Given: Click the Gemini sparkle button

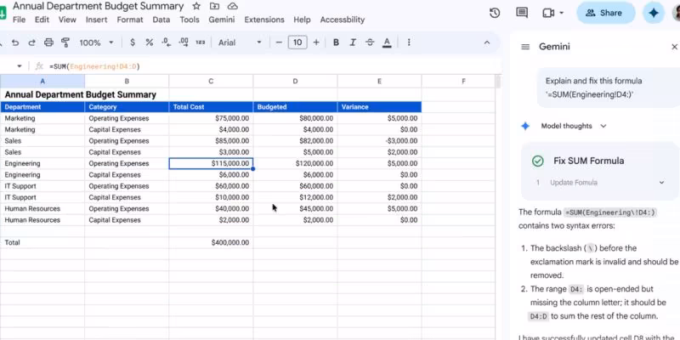Looking at the screenshot, I should pos(654,13).
